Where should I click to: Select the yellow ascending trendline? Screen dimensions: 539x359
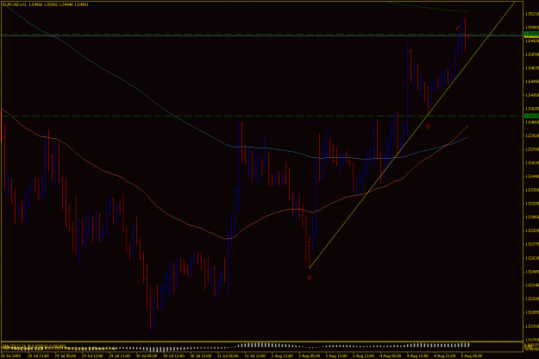[x=412, y=134]
